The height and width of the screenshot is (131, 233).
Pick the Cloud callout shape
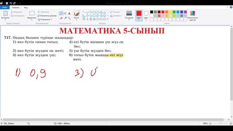tap(104, 19)
